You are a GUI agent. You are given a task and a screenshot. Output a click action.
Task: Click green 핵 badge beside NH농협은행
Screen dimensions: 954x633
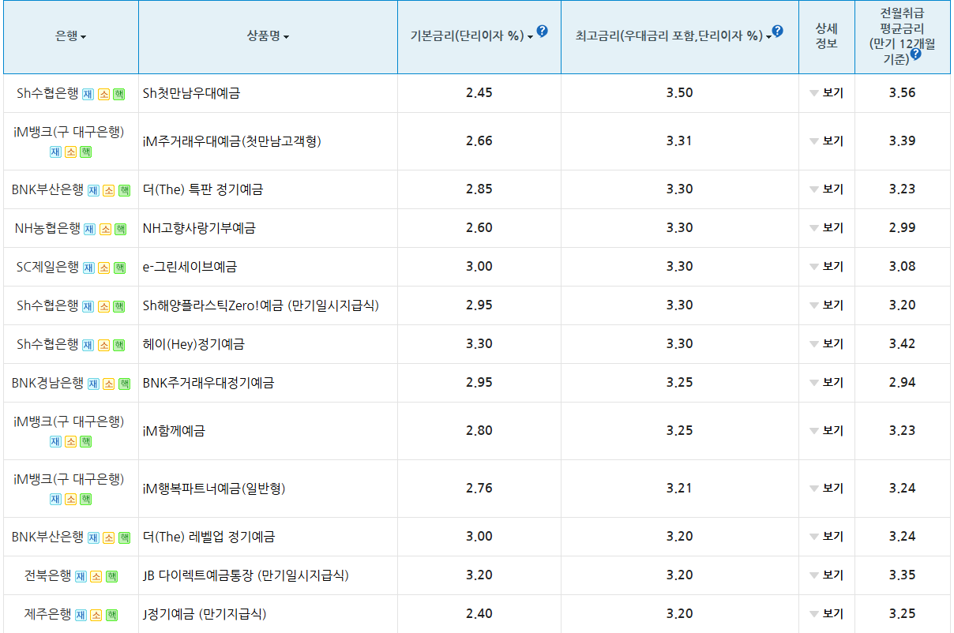tap(120, 229)
